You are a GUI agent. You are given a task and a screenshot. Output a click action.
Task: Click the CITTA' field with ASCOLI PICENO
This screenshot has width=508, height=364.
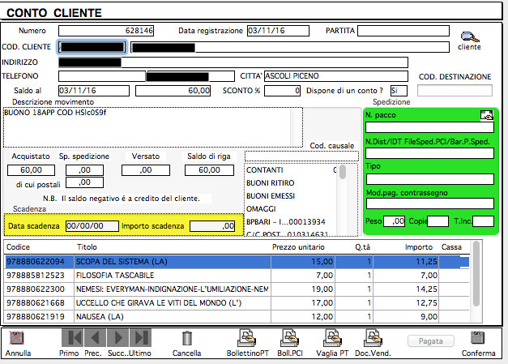(336, 76)
